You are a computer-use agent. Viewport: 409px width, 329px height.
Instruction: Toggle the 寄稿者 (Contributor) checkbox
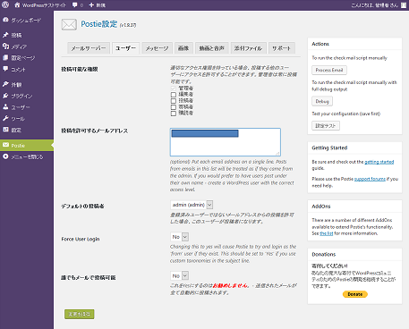[174, 107]
